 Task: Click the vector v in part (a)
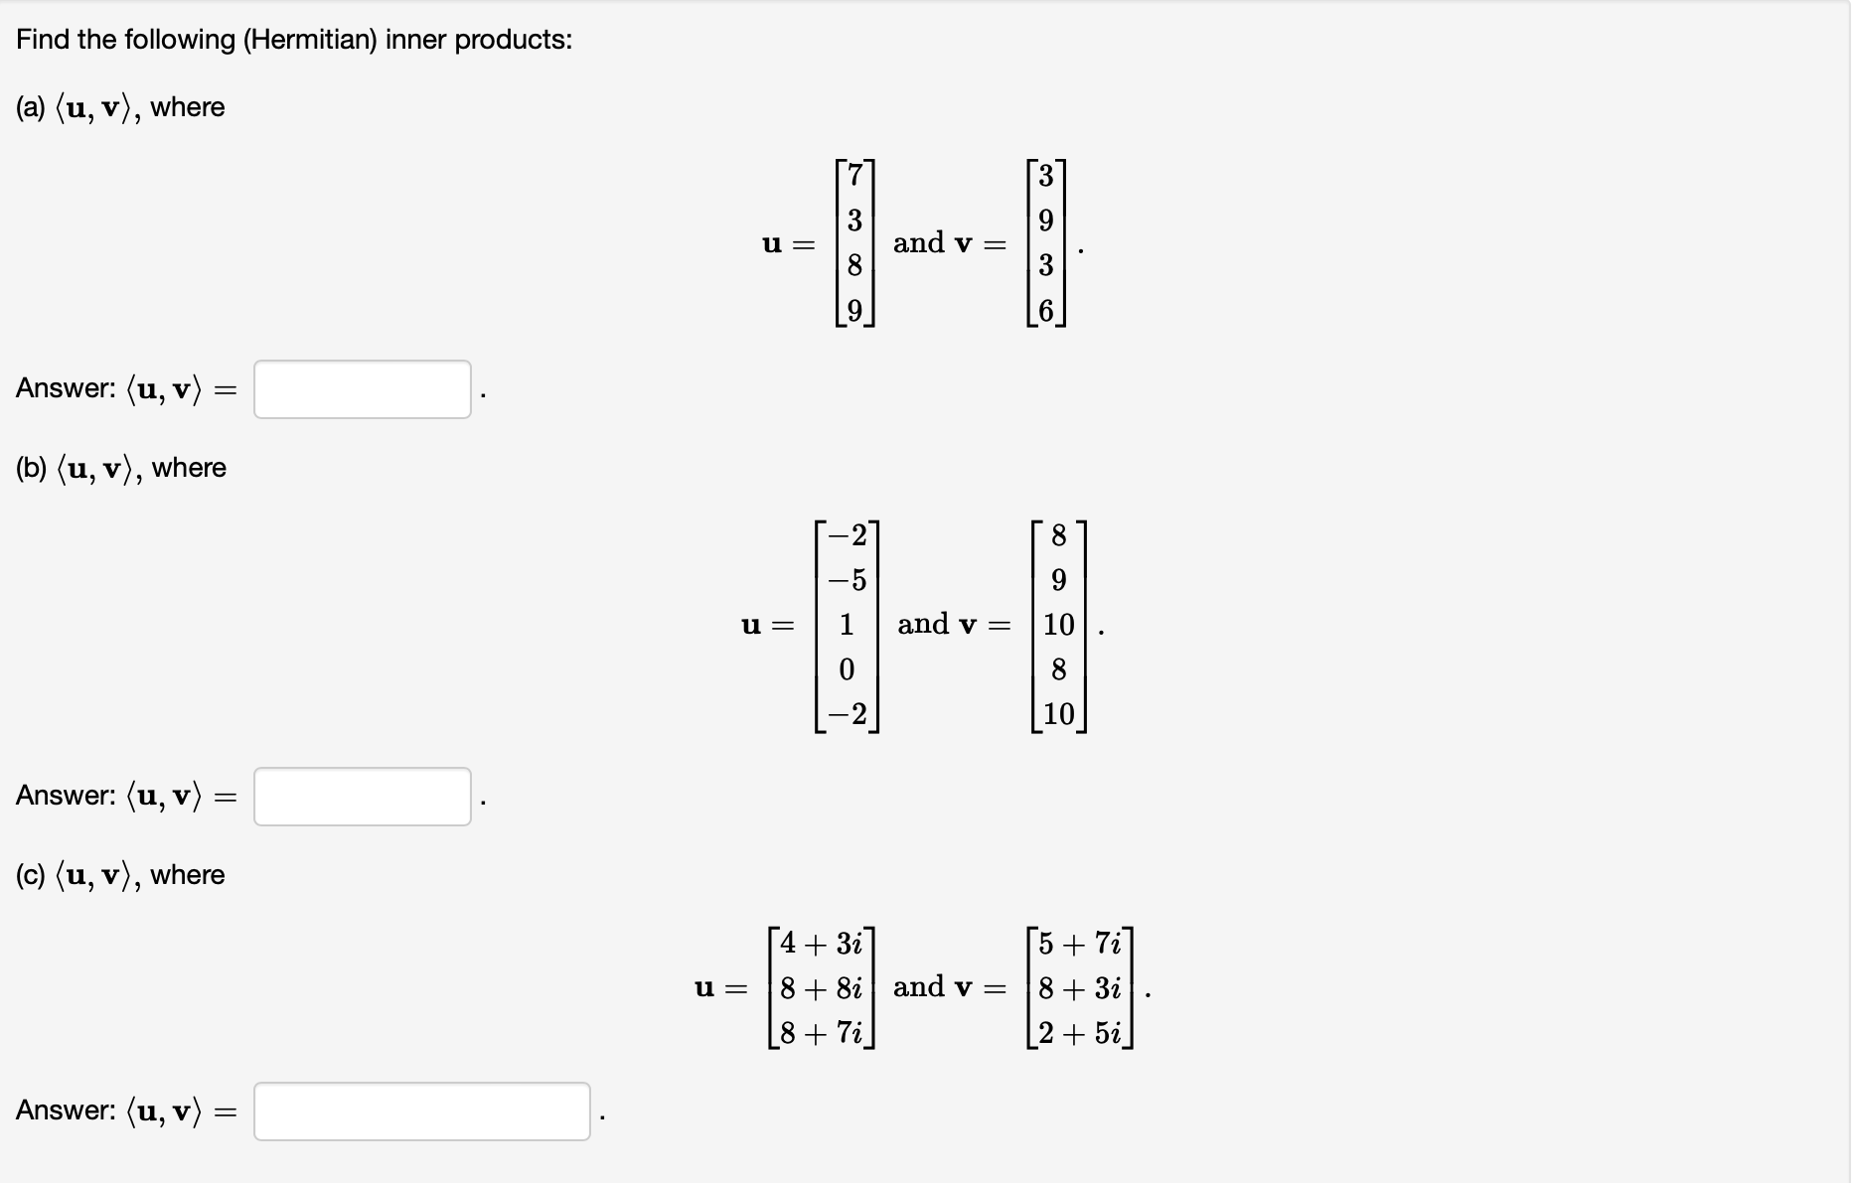tap(1046, 243)
